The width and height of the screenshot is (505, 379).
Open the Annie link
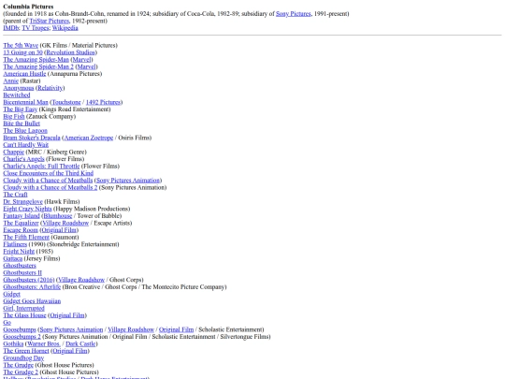point(11,80)
